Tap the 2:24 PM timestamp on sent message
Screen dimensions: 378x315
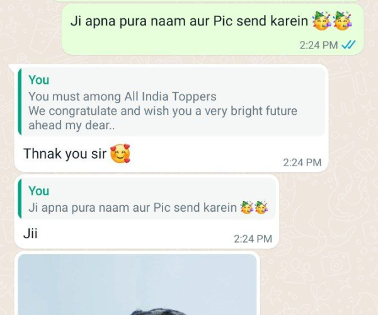tap(318, 45)
